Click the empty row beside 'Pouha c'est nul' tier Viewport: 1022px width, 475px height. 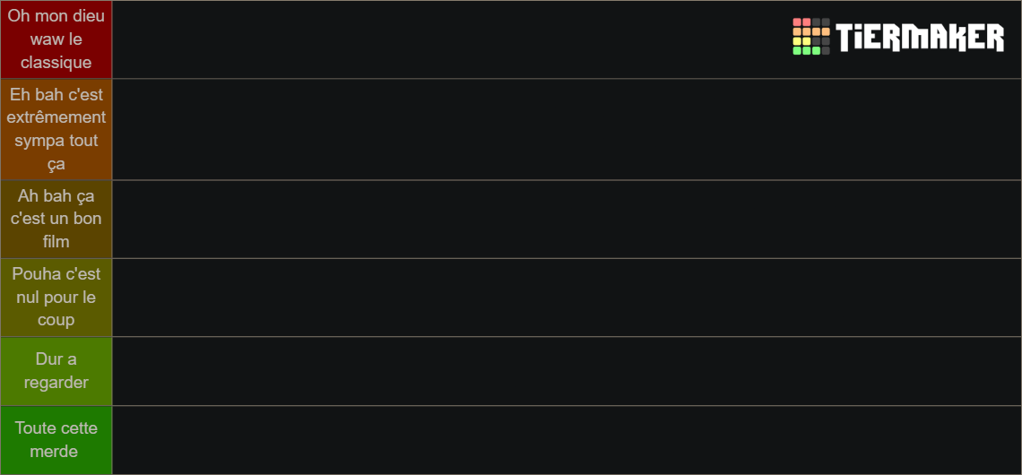tap(567, 298)
